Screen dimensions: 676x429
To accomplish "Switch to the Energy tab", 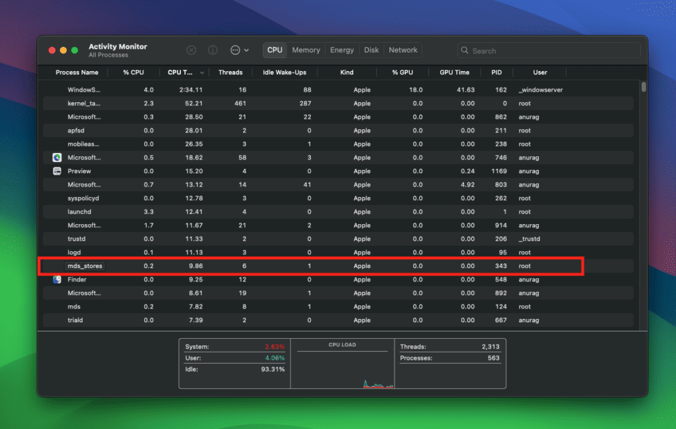I will (342, 50).
